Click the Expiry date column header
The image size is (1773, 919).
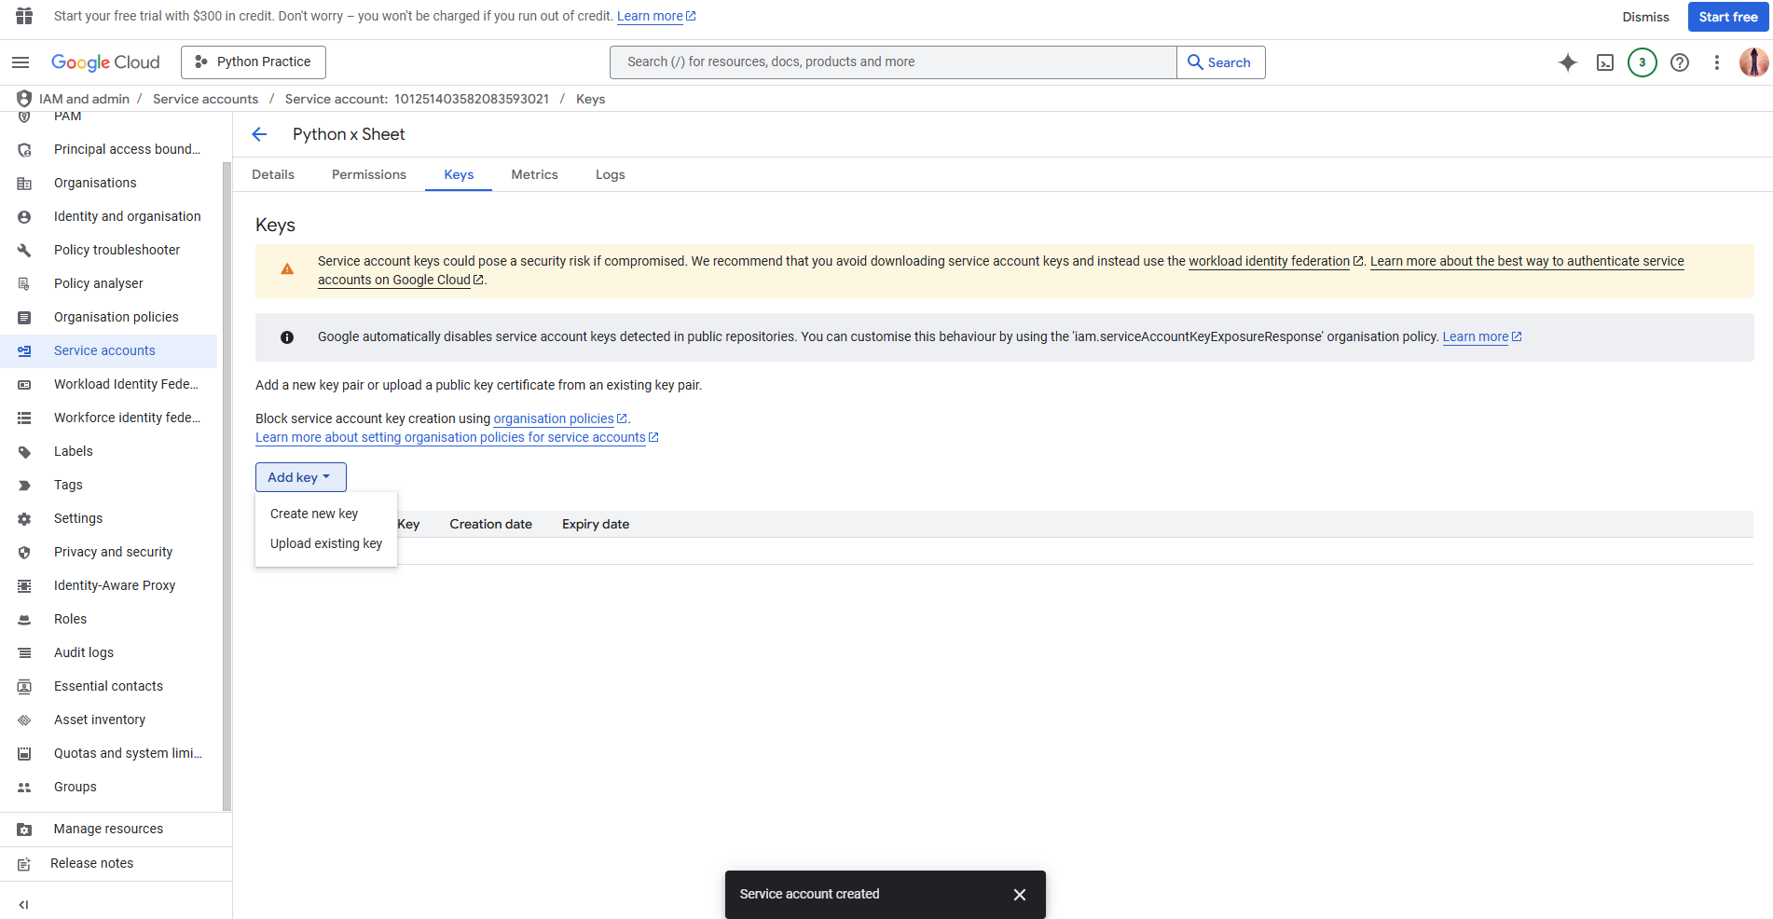(x=596, y=524)
